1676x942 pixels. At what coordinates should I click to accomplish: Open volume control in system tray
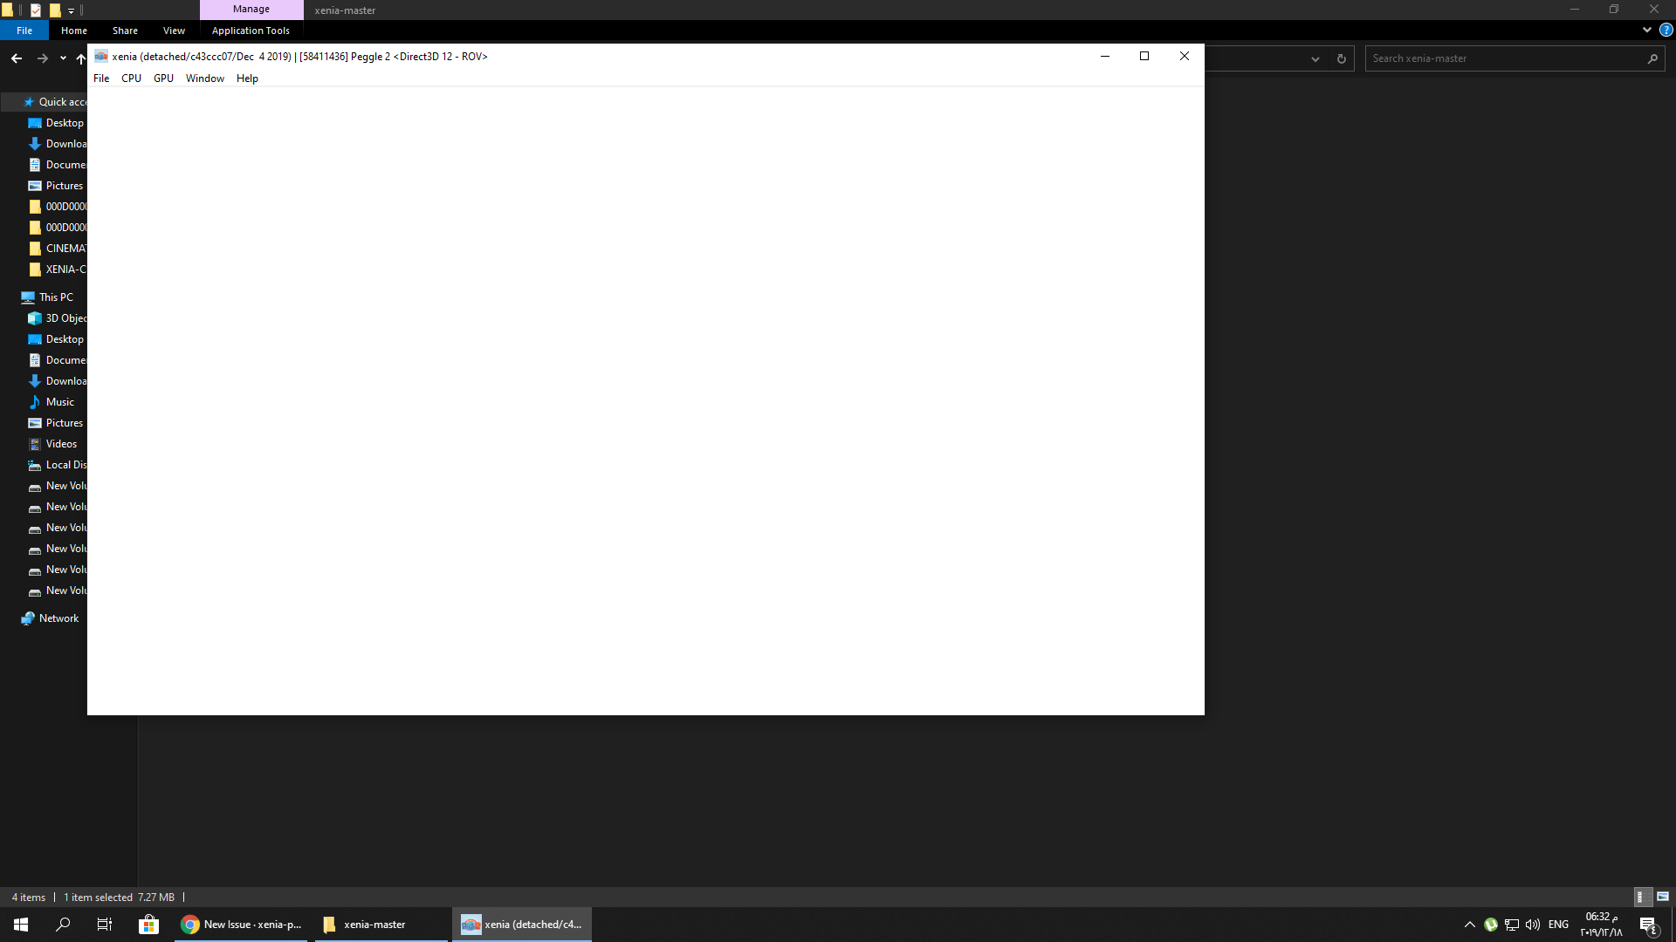pyautogui.click(x=1533, y=925)
